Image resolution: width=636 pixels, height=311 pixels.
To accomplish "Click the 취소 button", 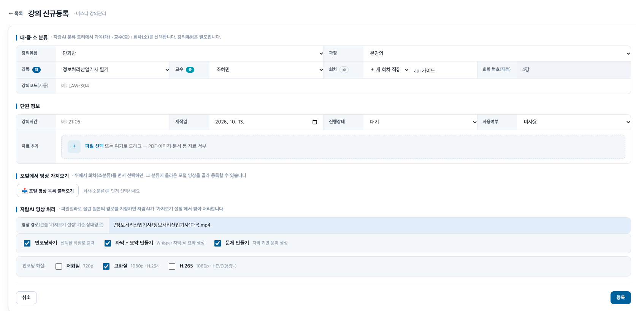I will pyautogui.click(x=26, y=298).
